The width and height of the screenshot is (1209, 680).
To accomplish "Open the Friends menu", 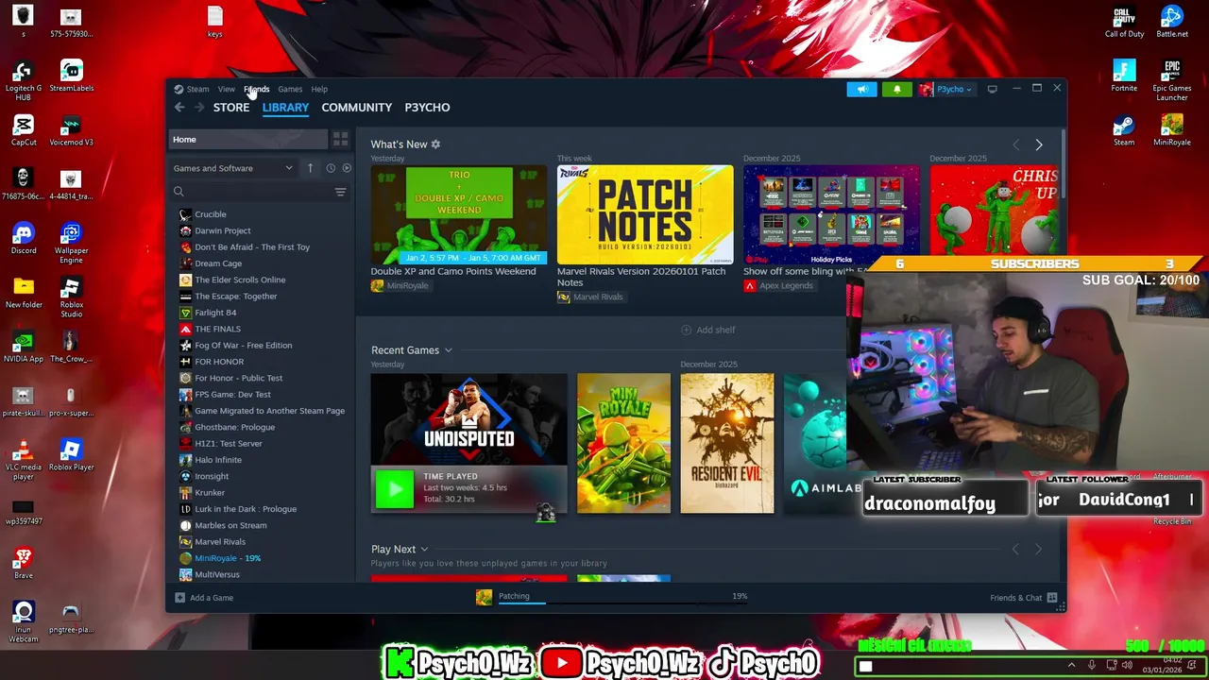I will [x=257, y=90].
